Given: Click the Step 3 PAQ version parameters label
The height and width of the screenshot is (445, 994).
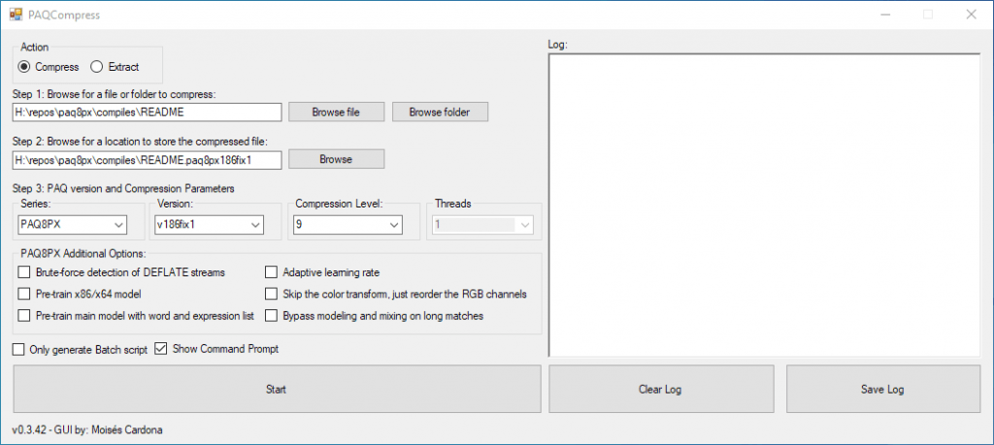Looking at the screenshot, I should pos(123,189).
